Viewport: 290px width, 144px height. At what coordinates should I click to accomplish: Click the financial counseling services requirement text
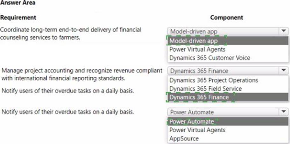point(71,33)
